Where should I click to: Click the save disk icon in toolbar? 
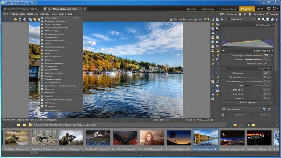click(20, 19)
